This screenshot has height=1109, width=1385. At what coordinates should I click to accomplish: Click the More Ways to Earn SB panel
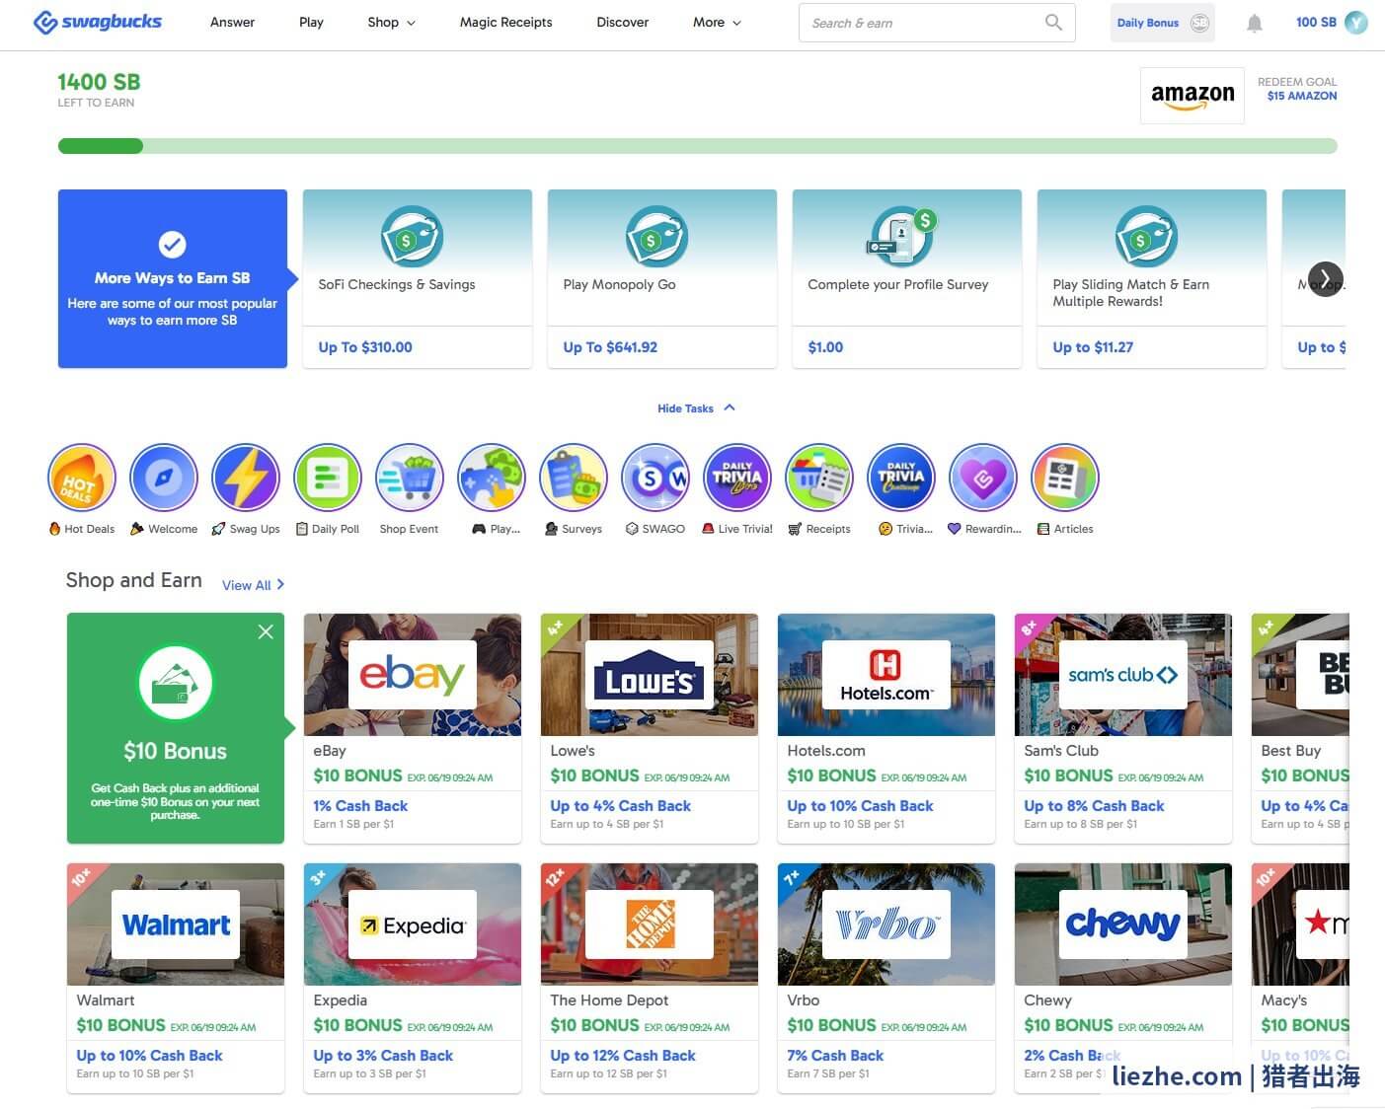tap(173, 279)
